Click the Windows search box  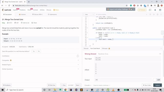(23, 90)
